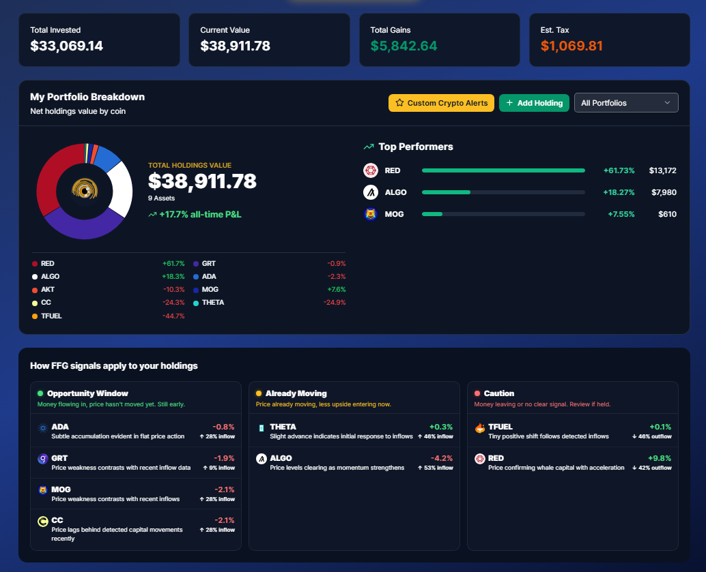The width and height of the screenshot is (706, 572).
Task: Click the ALGO coin icon in Already Moving
Action: (x=261, y=459)
